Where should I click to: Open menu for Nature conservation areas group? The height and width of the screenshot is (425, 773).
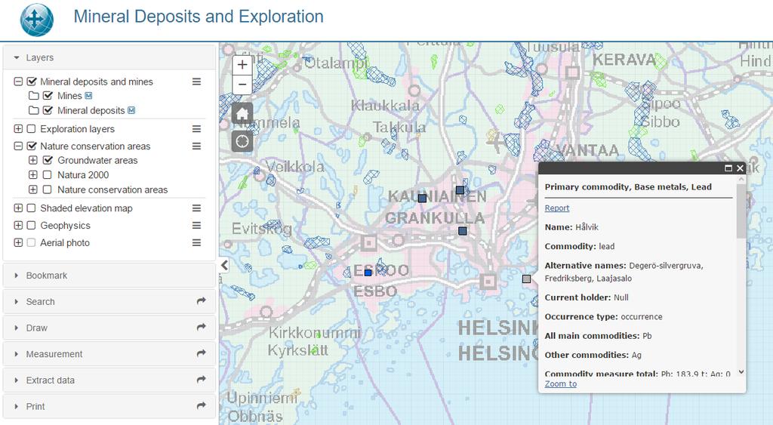click(196, 146)
